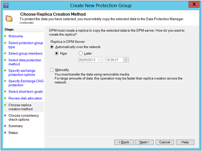Open Specify Exchange DAG protection step
The height and width of the screenshot is (151, 202).
(x=26, y=83)
